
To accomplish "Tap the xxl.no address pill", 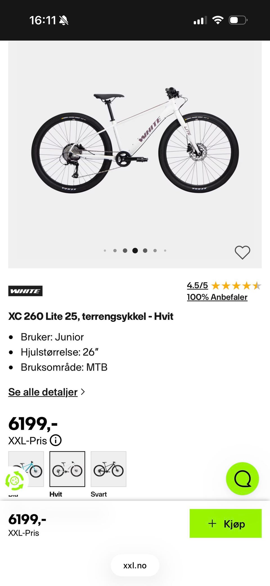I will pyautogui.click(x=135, y=565).
